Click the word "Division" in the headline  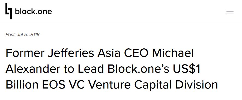click(197, 85)
